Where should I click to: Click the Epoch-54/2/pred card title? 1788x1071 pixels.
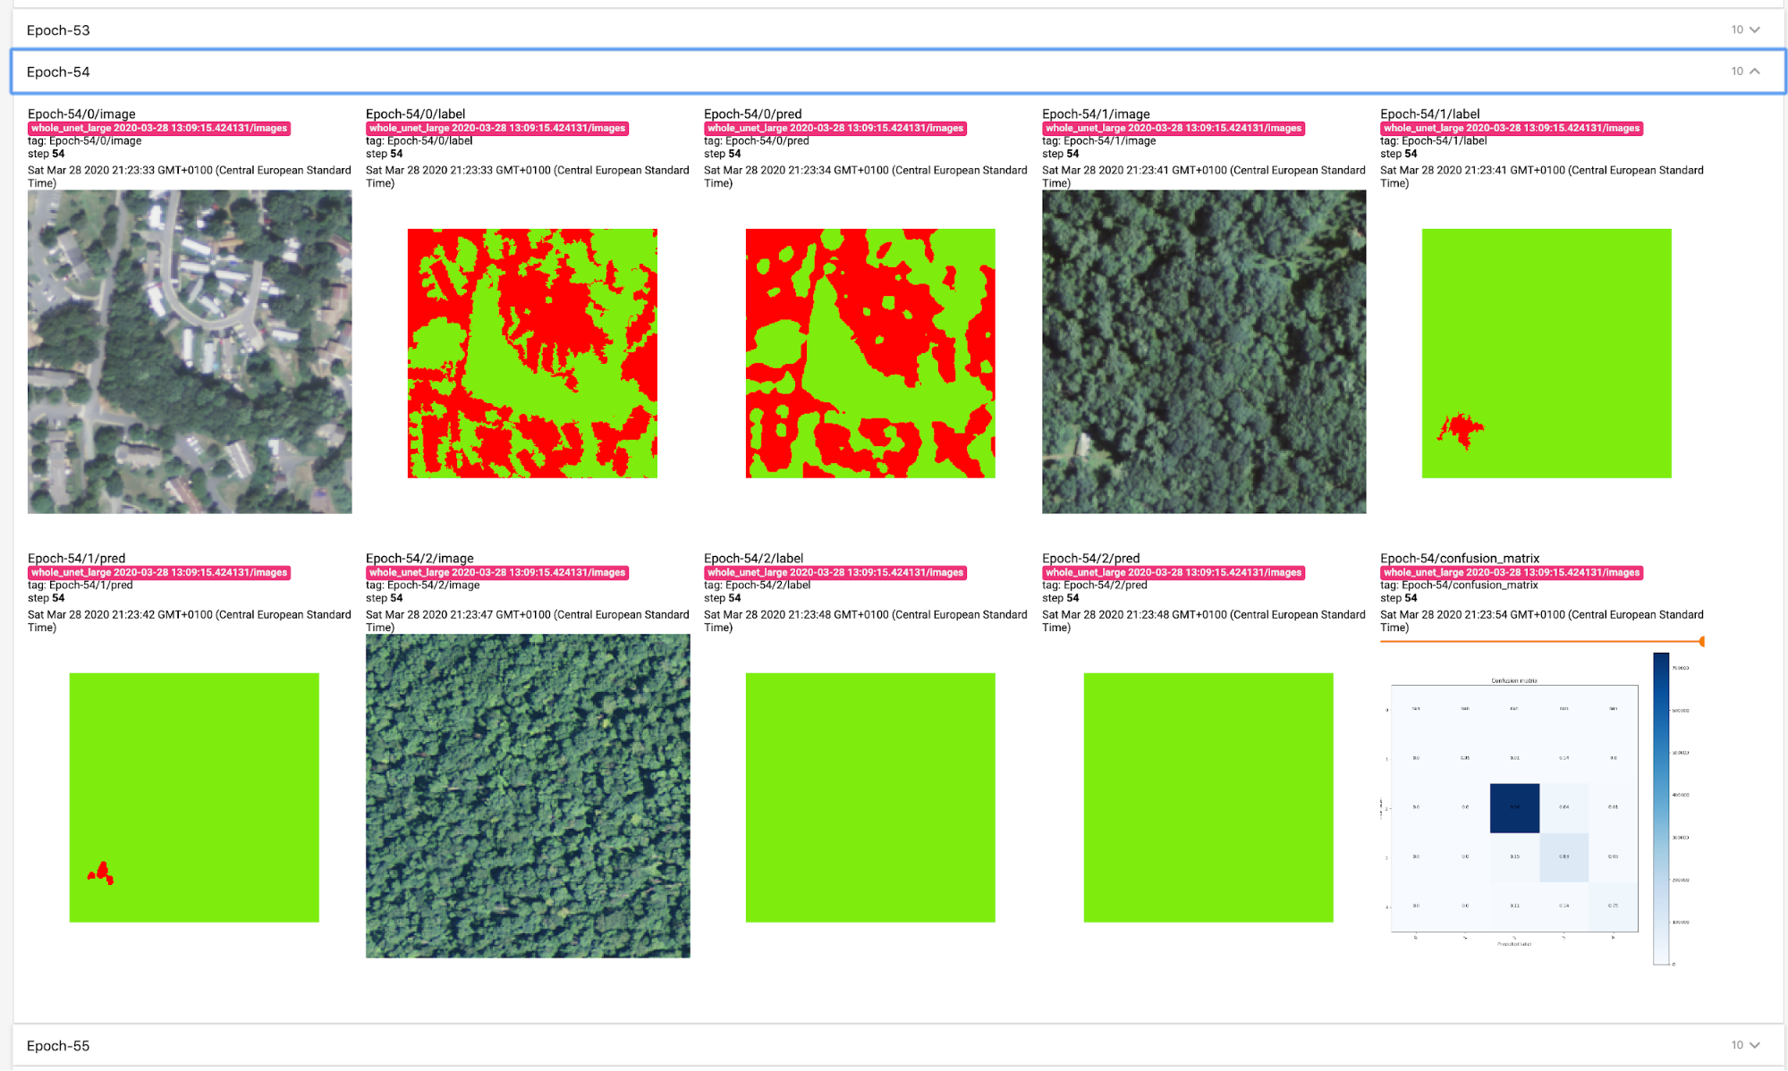point(1091,558)
